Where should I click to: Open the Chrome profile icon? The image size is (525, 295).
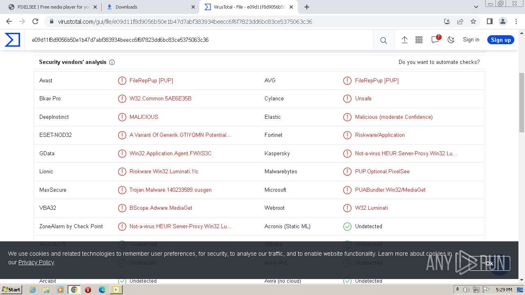pyautogui.click(x=502, y=21)
